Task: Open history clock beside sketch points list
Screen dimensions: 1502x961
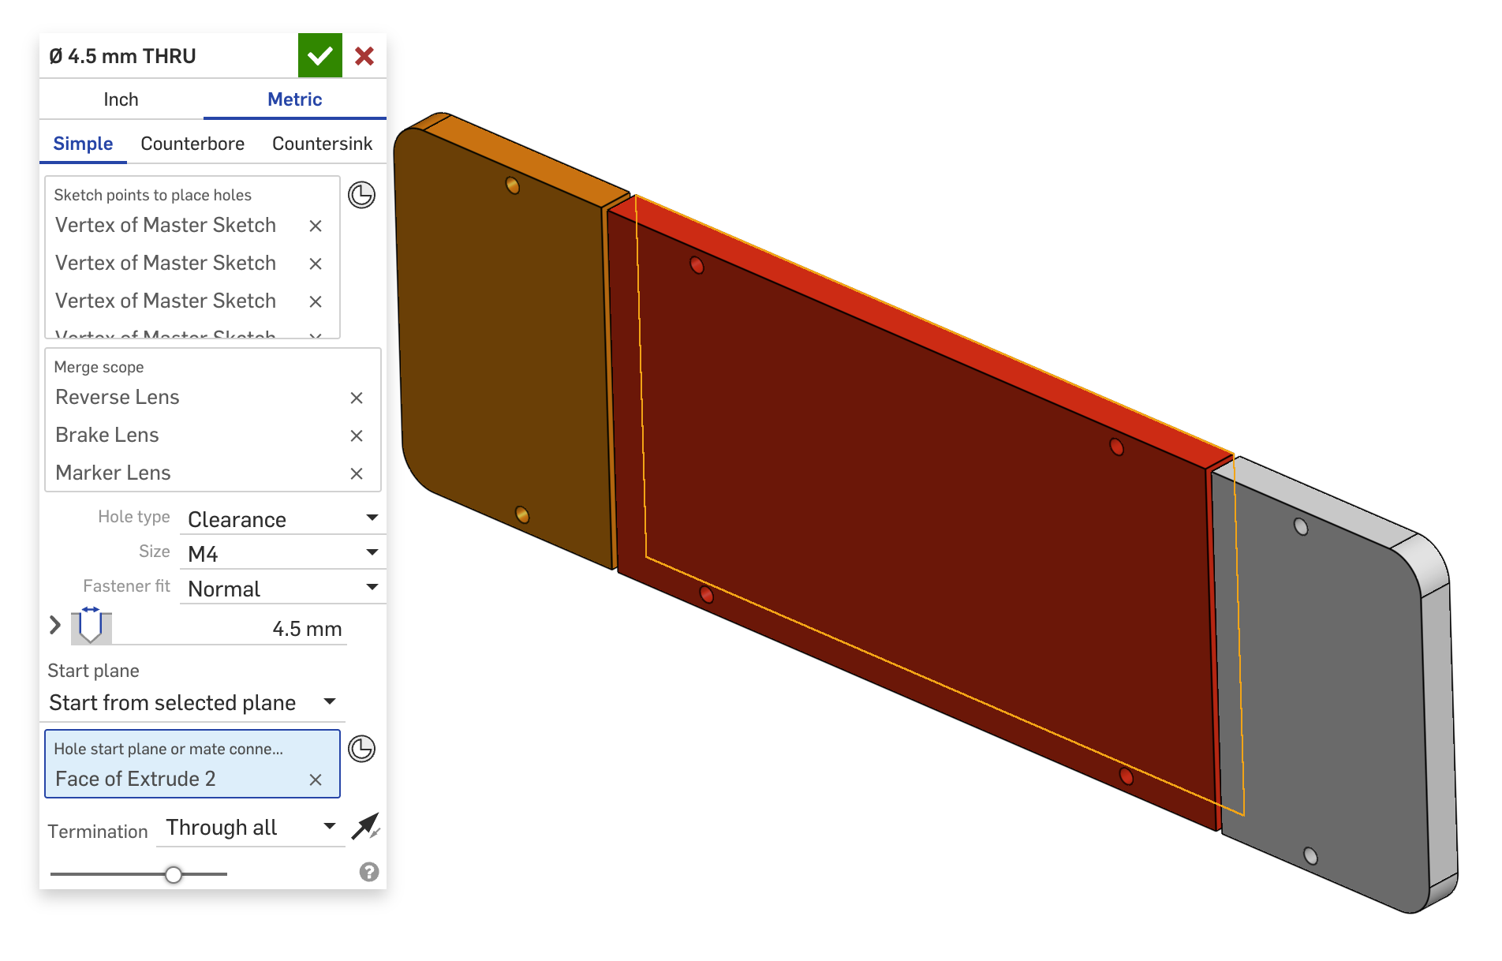Action: click(x=362, y=194)
